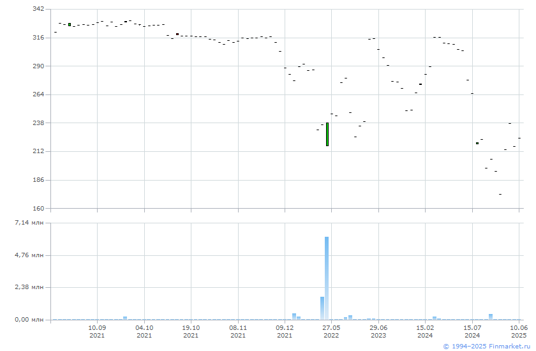Click the 290 price axis label
This screenshot has width=536, height=351.
tap(38, 66)
